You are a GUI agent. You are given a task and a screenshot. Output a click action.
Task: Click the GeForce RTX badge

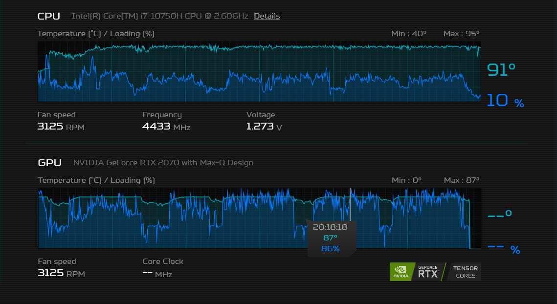click(428, 272)
